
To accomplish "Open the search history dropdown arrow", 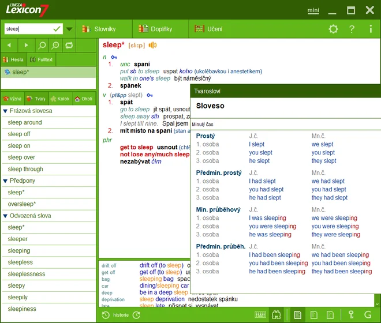I will [69, 29].
